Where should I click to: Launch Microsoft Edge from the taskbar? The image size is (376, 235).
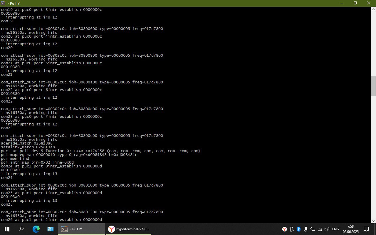point(36,229)
